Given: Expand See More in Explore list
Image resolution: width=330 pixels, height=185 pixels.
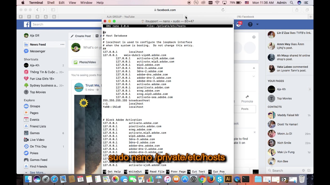Looking at the screenshot, I should (x=38, y=172).
